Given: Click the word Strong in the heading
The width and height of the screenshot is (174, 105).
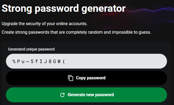Looking at the screenshot, I should (x=17, y=9).
